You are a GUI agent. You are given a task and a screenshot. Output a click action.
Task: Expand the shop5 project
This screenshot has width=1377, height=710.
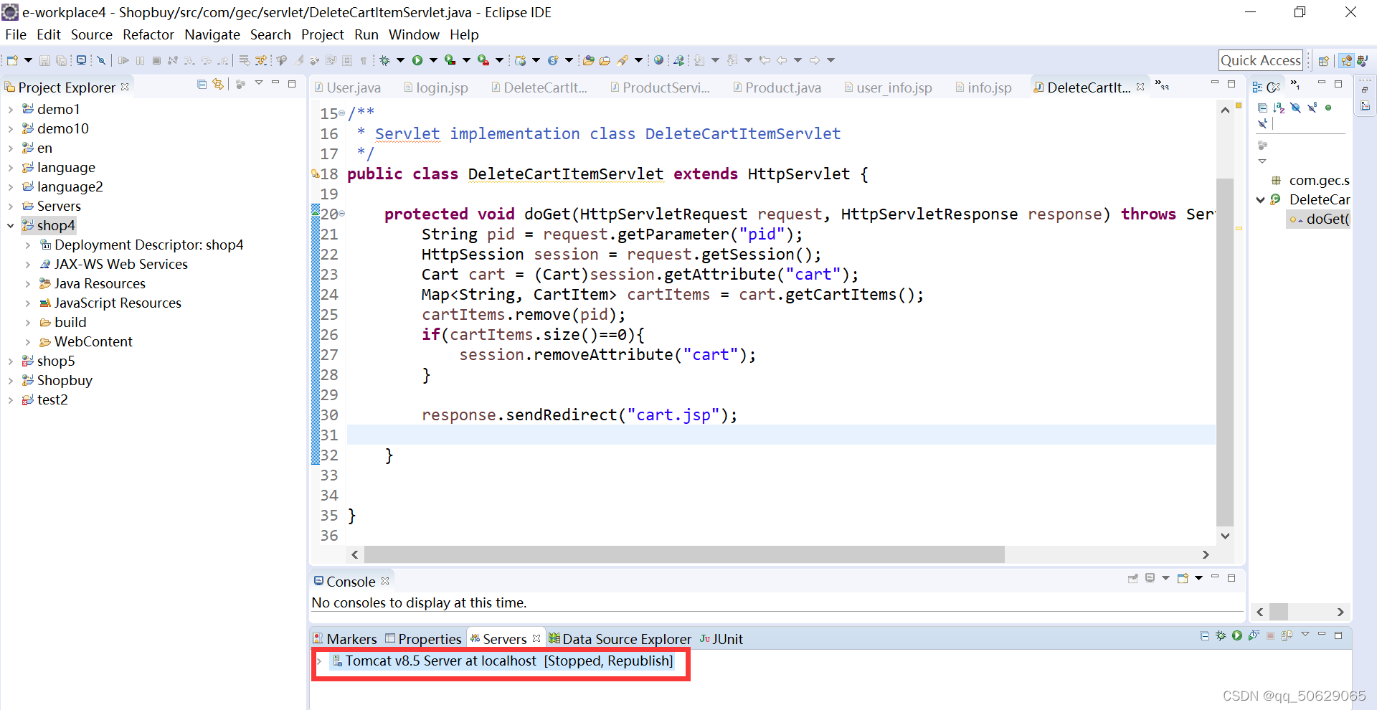[11, 361]
